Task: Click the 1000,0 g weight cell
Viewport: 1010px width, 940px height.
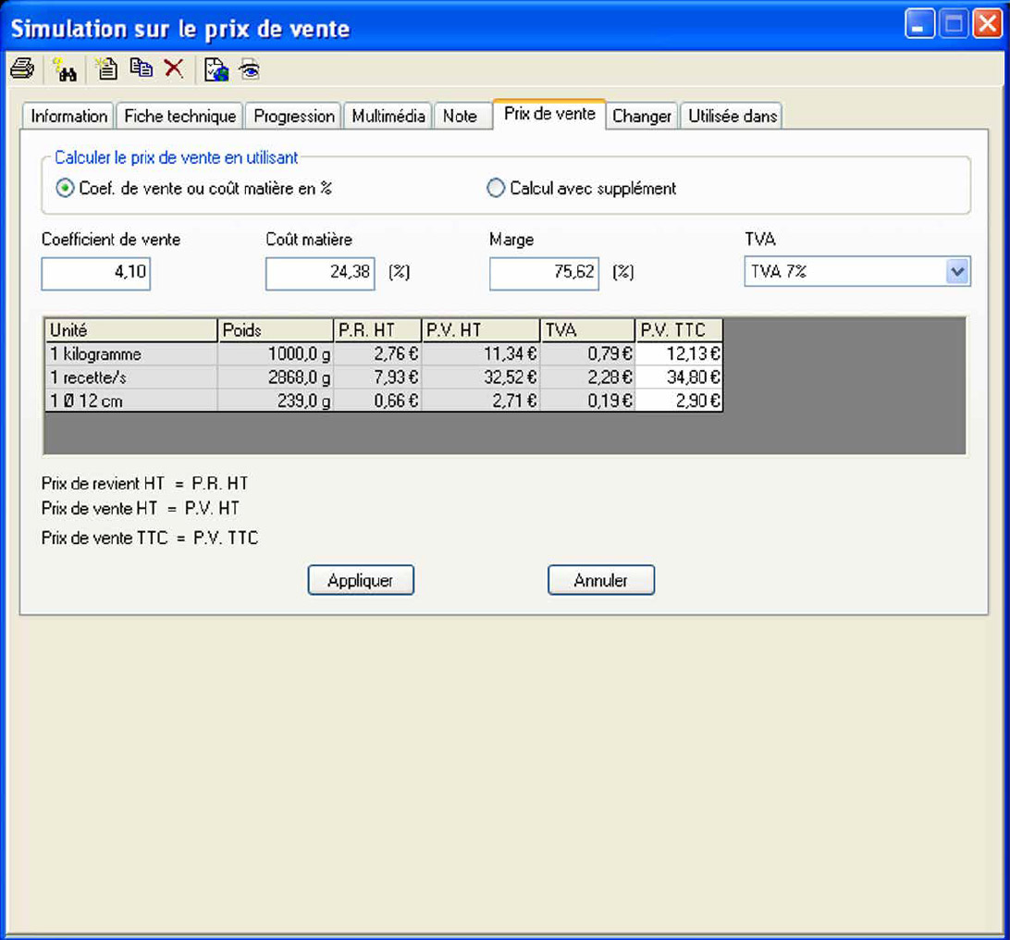Action: point(276,353)
